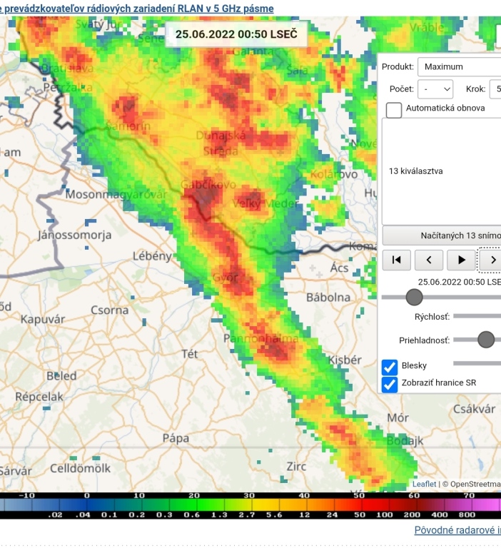
Task: Click the Győr city label on map
Action: tap(226, 278)
